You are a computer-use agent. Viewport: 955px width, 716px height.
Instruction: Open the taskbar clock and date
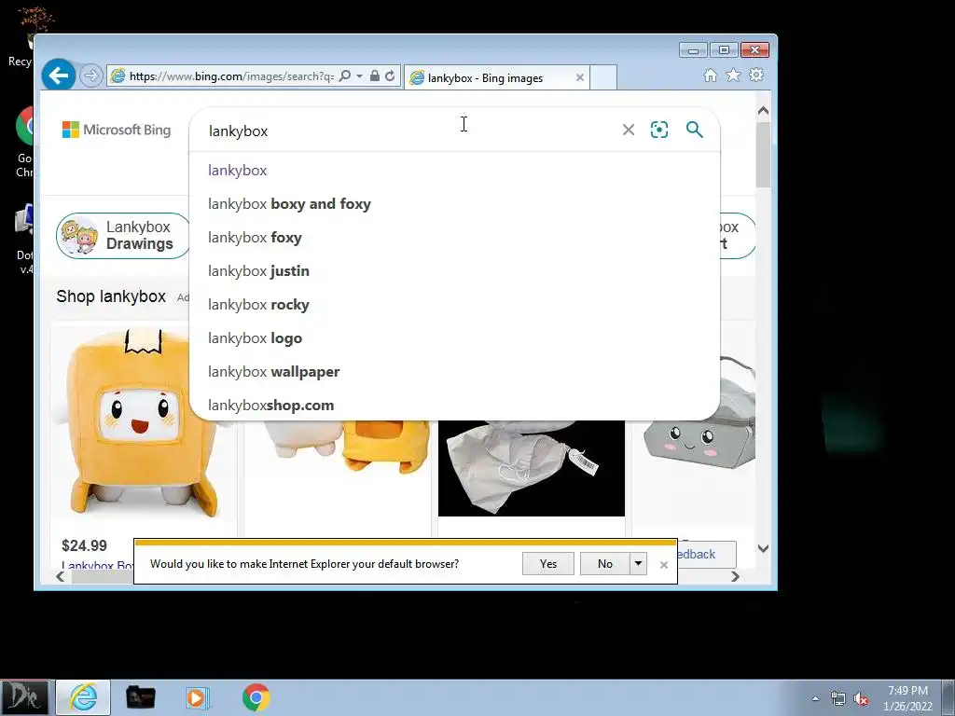(907, 698)
